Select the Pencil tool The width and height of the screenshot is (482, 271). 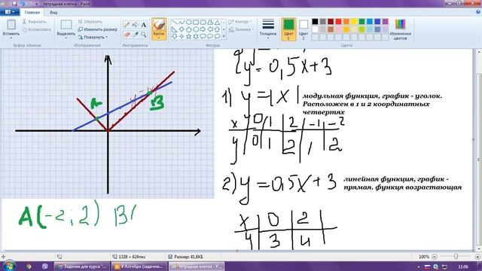tap(127, 25)
